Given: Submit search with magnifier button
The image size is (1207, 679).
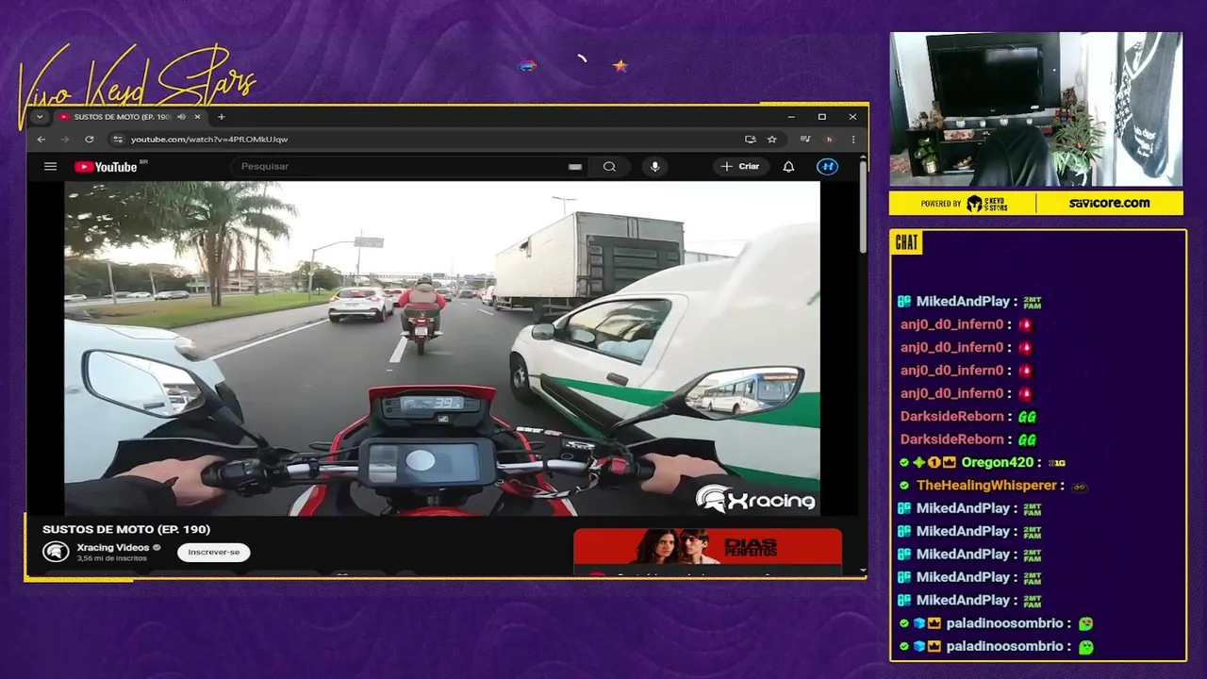Looking at the screenshot, I should [610, 167].
